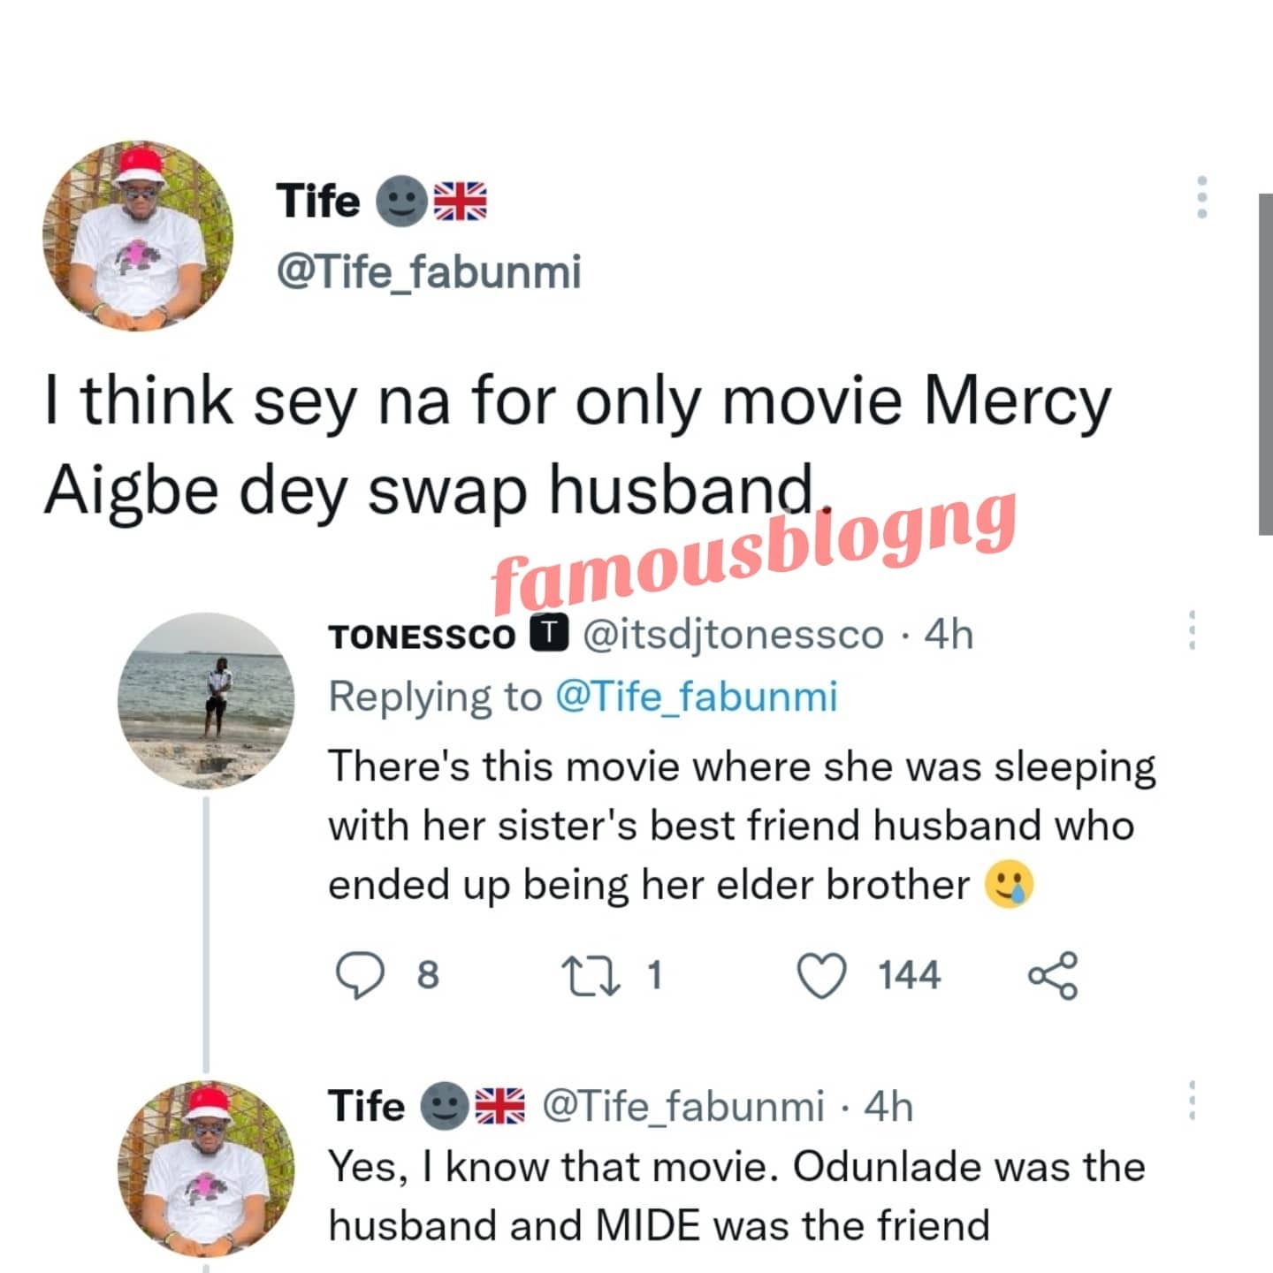
Task: Click the @Tife_fabunmi mention link
Action: [696, 697]
